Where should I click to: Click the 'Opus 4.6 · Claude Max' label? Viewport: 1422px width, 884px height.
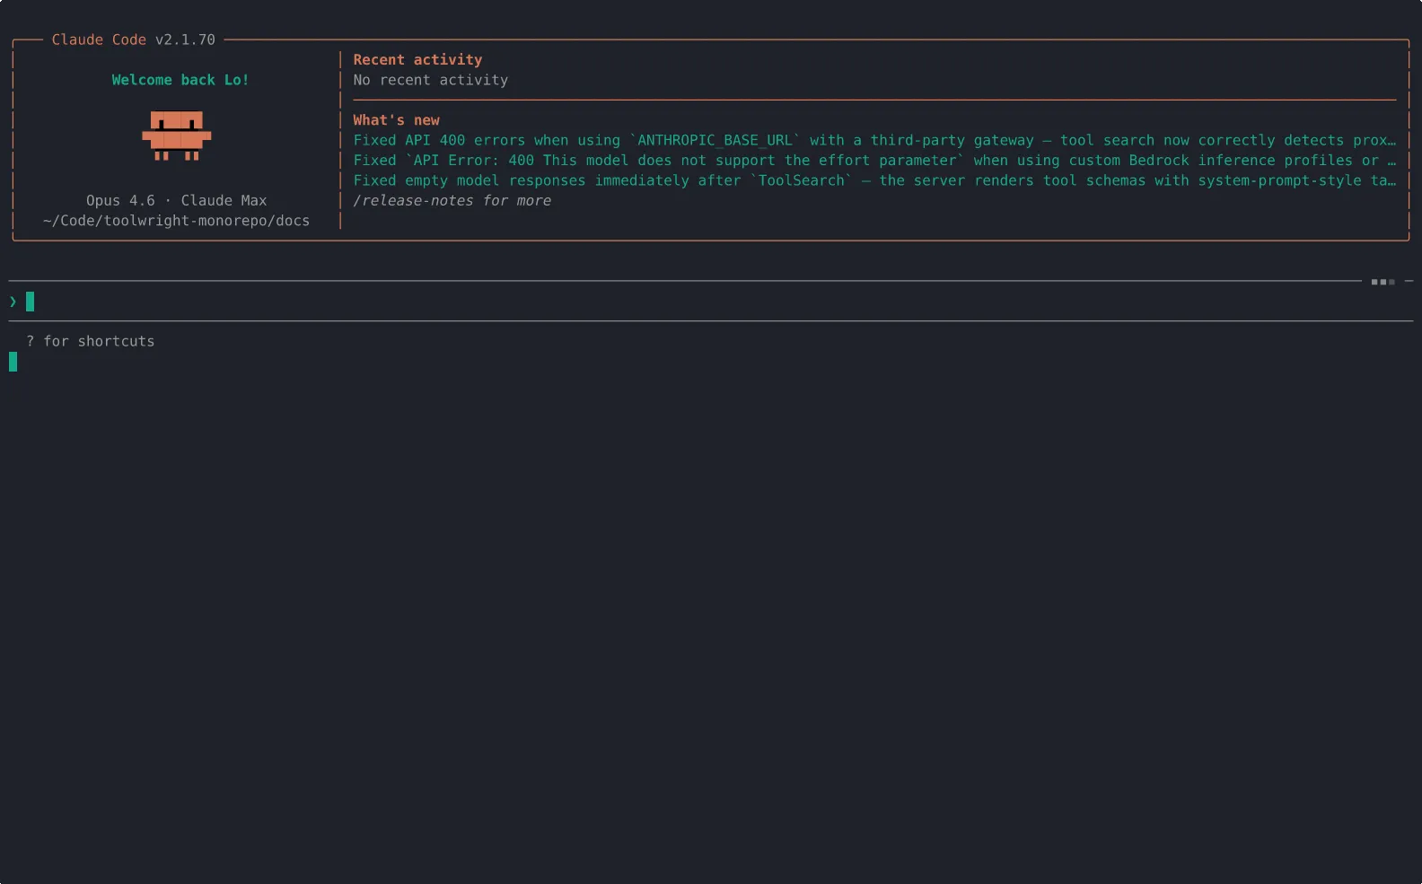click(177, 201)
